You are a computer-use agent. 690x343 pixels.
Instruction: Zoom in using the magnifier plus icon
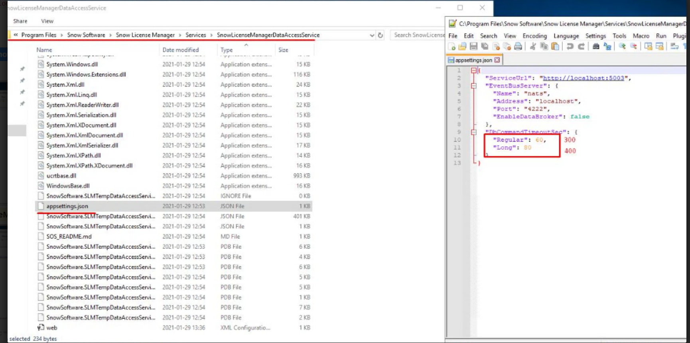point(622,47)
